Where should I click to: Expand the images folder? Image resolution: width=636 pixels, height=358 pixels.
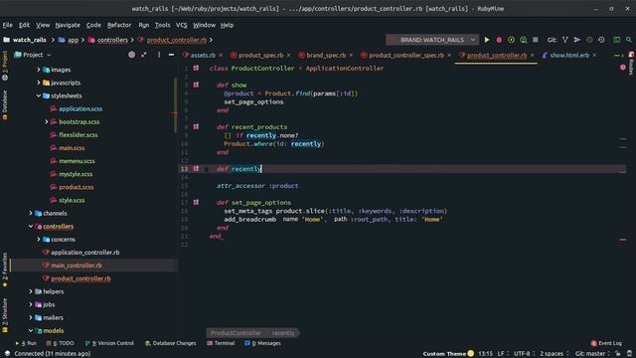[39, 70]
